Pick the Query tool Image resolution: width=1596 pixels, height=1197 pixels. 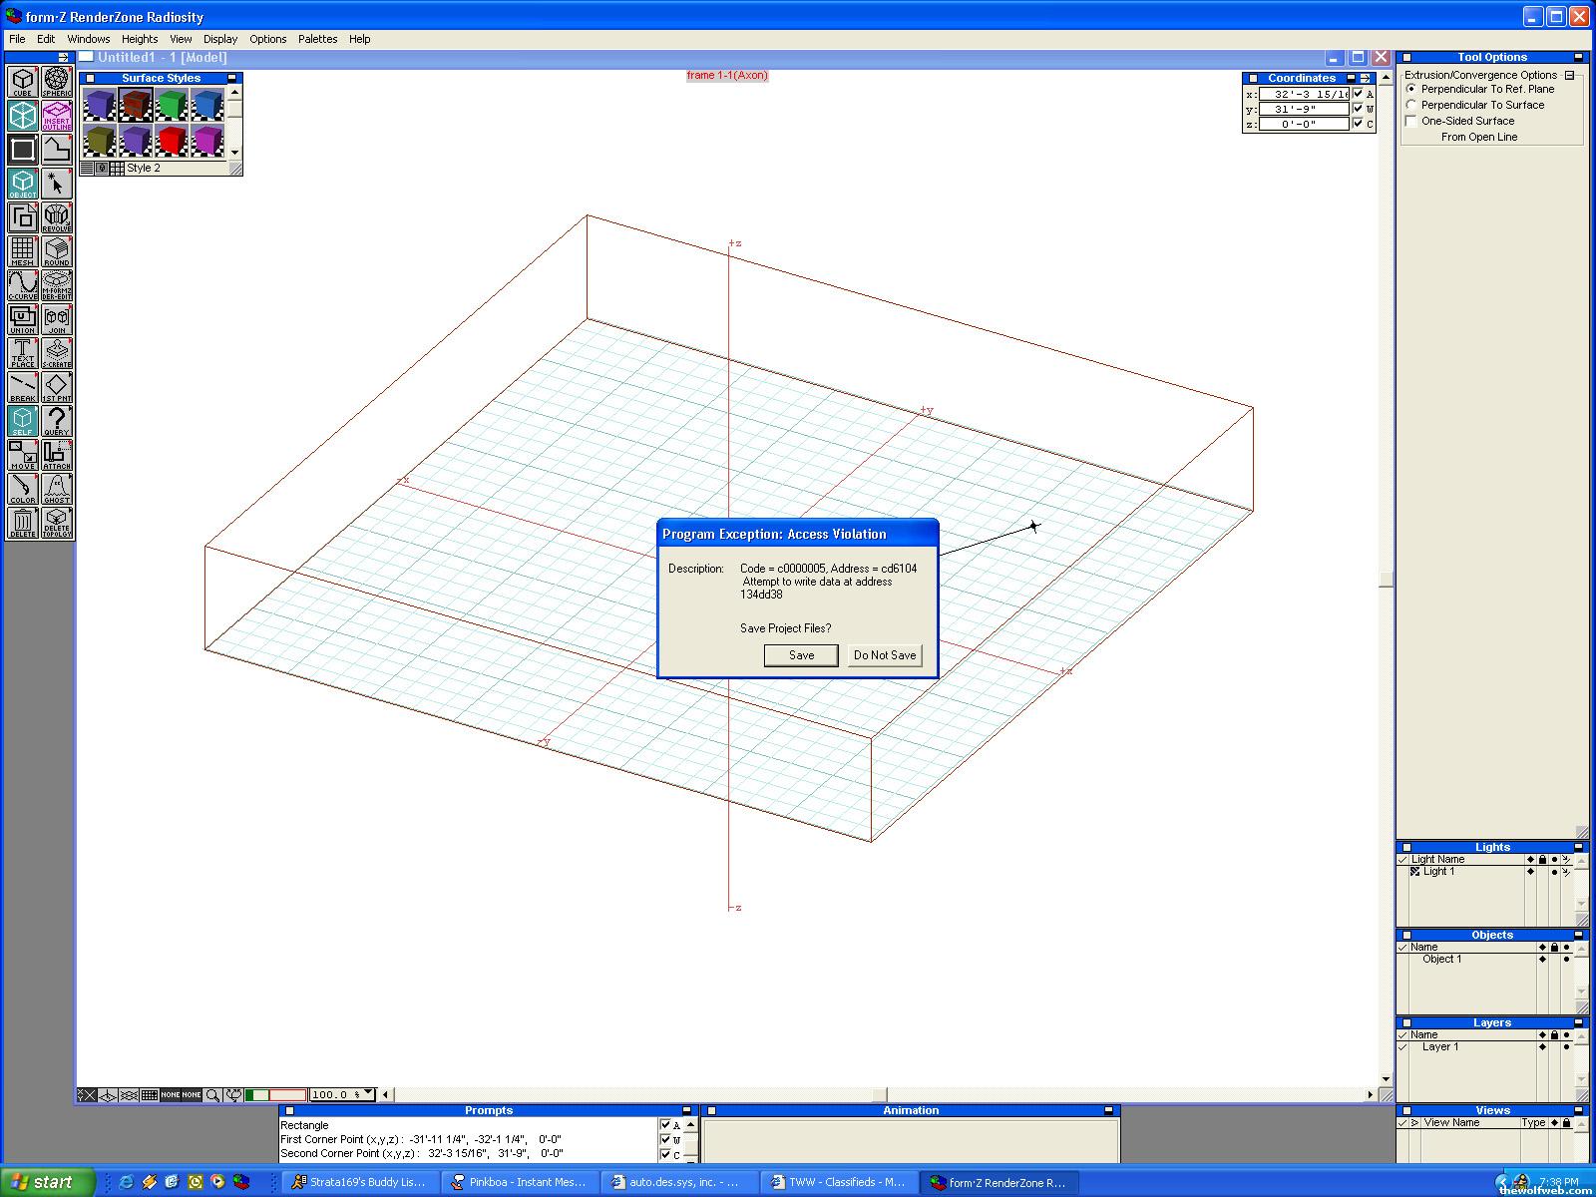tap(57, 421)
